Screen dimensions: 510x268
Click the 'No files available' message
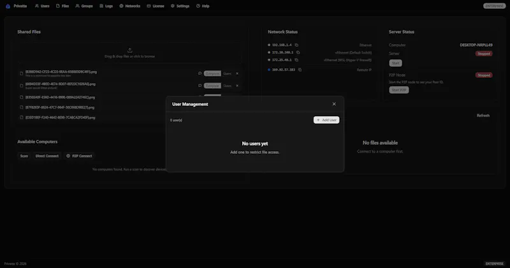pyautogui.click(x=380, y=143)
